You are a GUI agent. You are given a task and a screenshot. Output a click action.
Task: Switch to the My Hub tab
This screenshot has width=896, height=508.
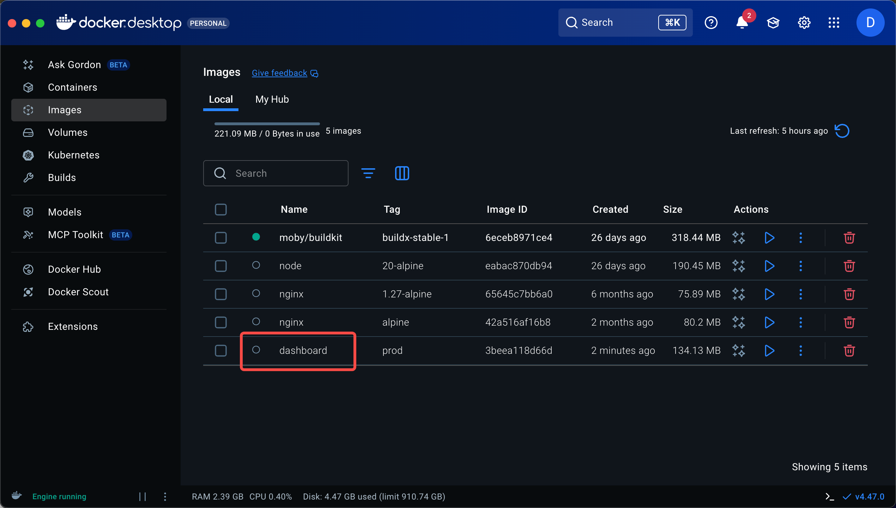click(x=272, y=99)
